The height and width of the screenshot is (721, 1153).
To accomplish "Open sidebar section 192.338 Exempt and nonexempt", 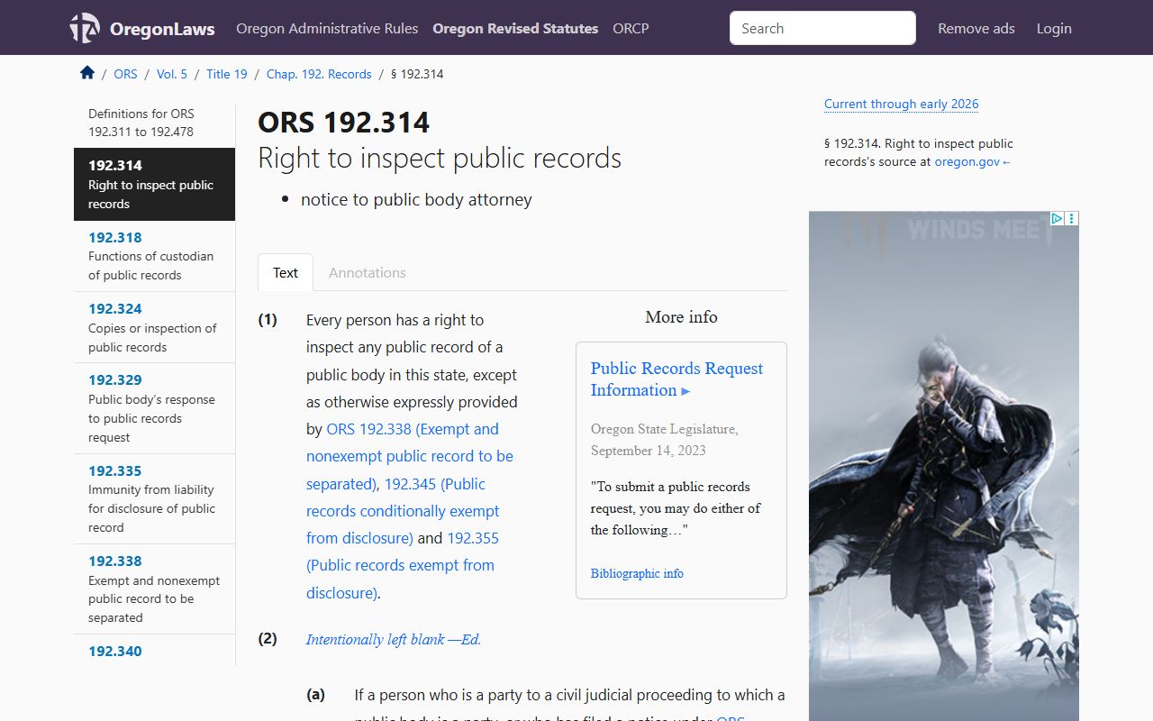I will [x=154, y=589].
